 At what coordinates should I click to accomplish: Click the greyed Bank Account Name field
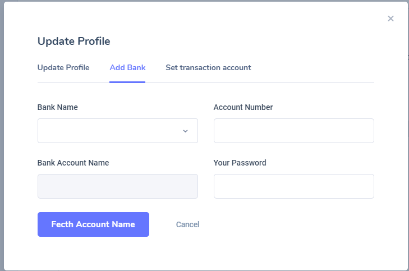117,186
